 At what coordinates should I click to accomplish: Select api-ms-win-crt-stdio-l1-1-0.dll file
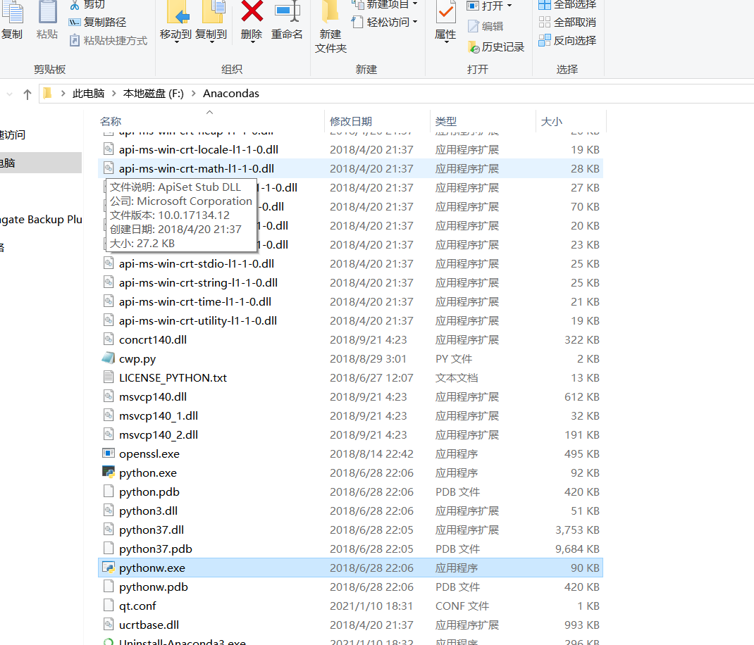[x=350, y=264]
